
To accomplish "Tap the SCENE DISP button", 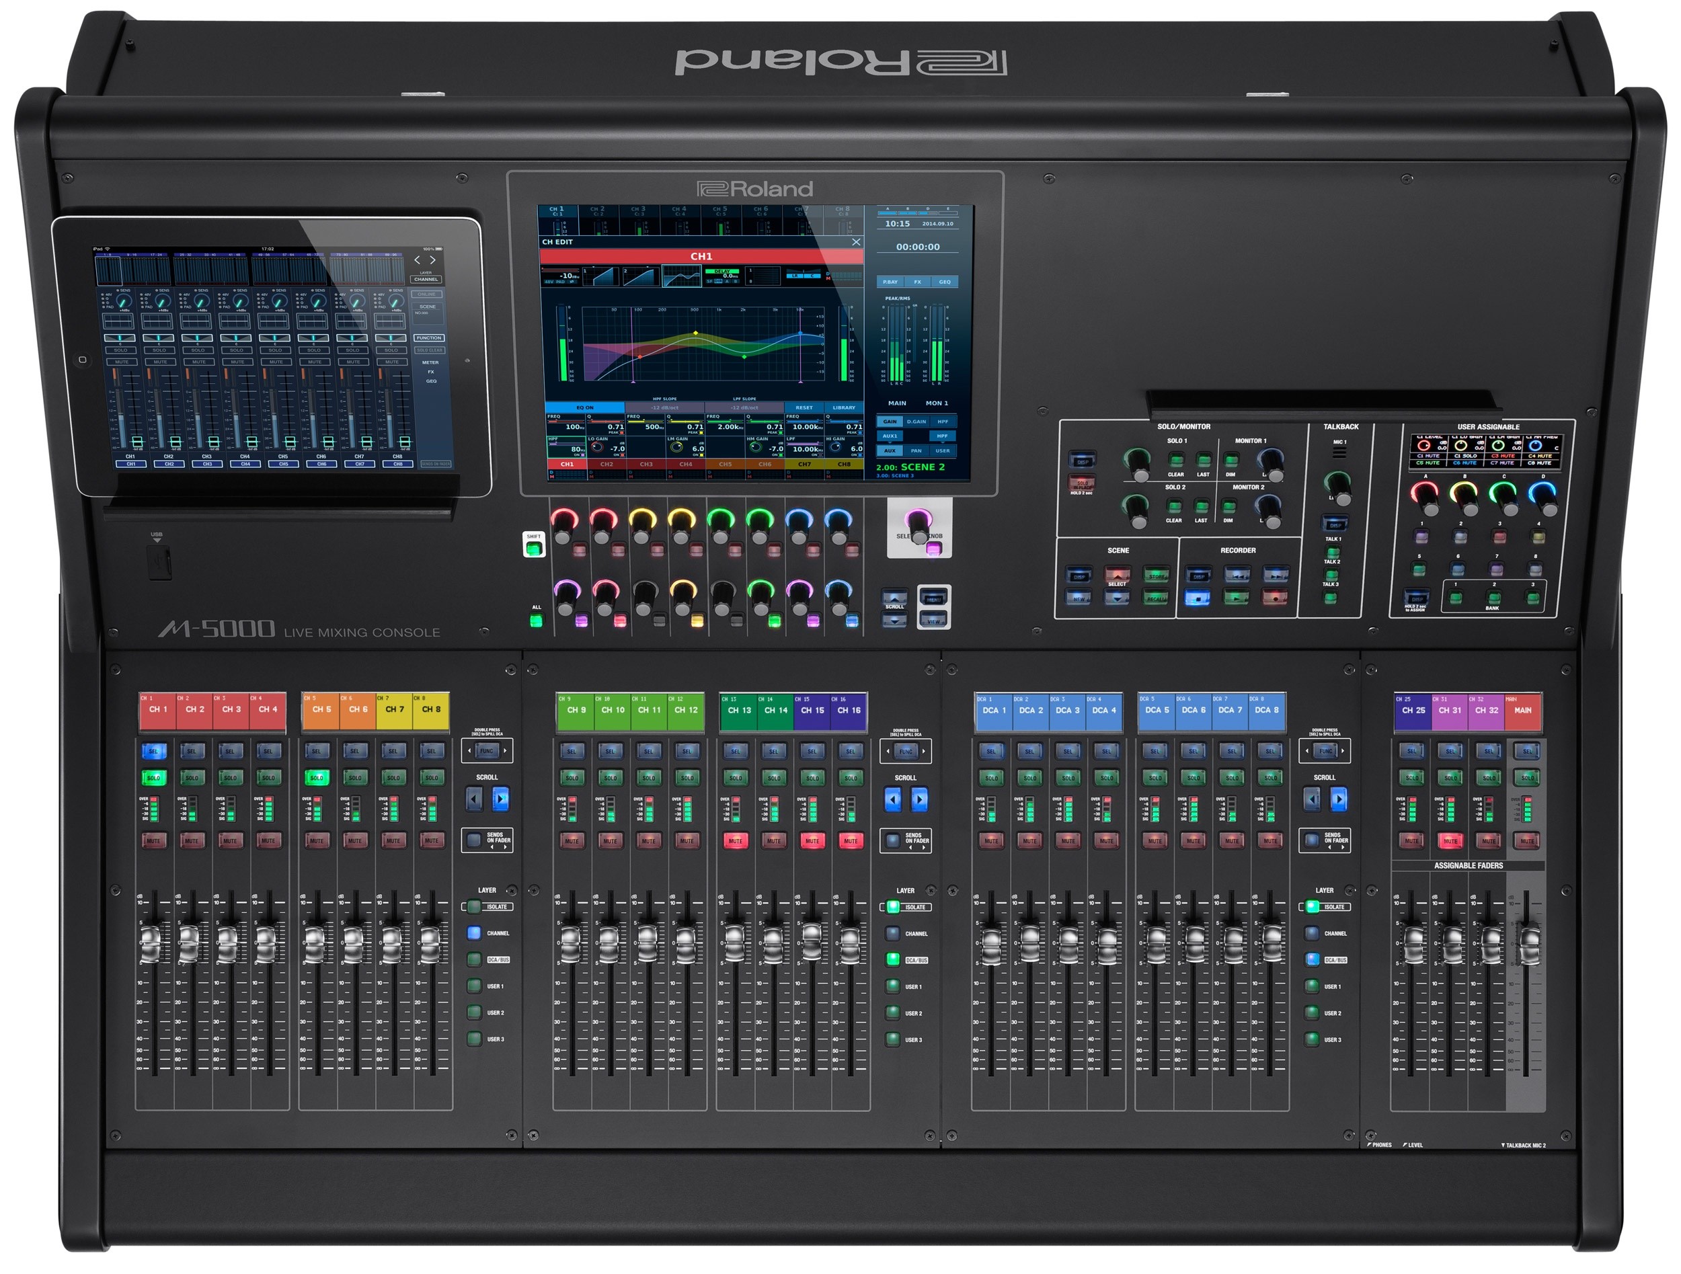I will pos(1079,575).
